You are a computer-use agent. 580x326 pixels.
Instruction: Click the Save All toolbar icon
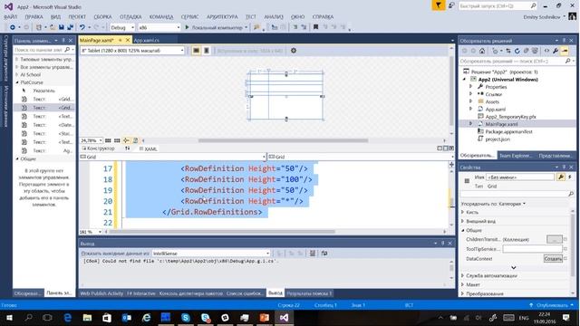click(71, 27)
